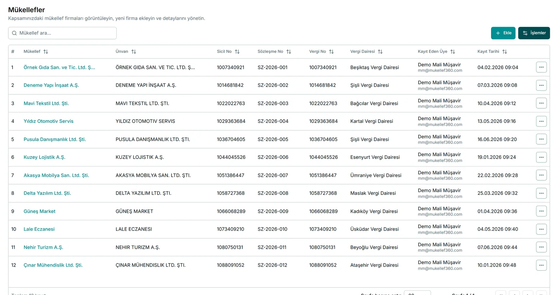Open Delta Yazılım Ltd. Şti. link
This screenshot has height=295, width=558.
[47, 193]
